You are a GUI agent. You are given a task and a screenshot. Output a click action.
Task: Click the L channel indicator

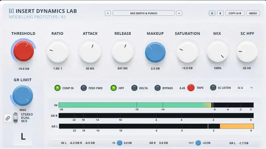tap(23, 136)
